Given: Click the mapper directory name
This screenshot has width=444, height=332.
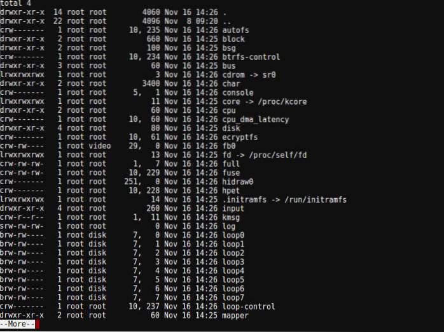Looking at the screenshot, I should pos(235,315).
